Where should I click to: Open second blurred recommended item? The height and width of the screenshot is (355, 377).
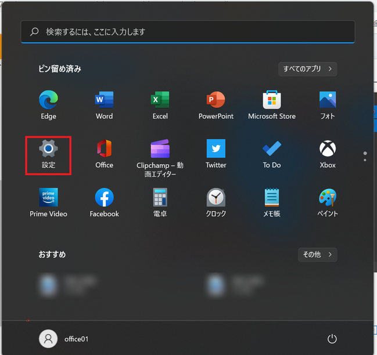(236, 285)
